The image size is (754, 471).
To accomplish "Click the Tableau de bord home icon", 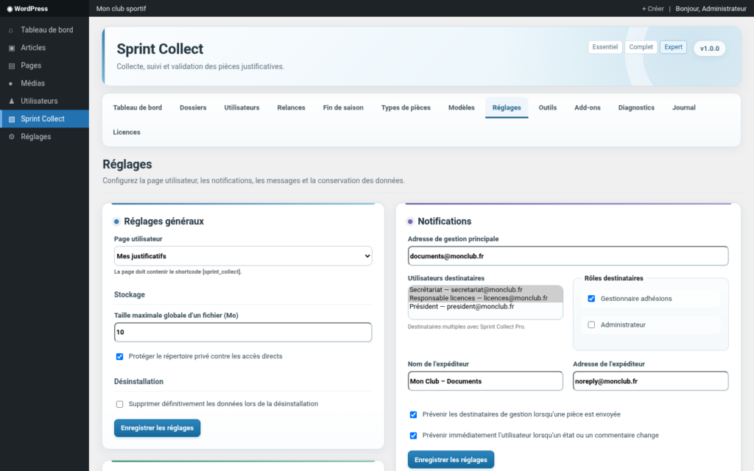I will click(x=11, y=30).
